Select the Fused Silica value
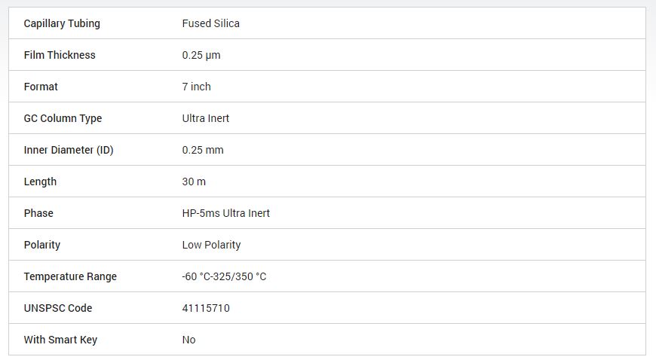 210,23
